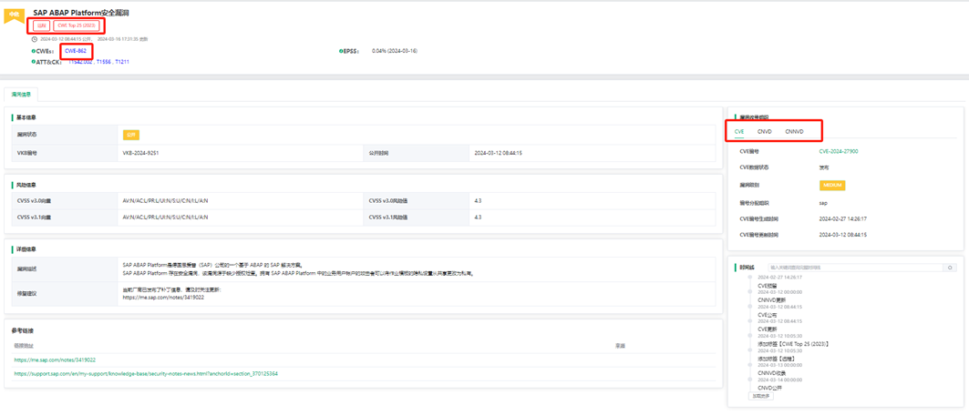Switch to the CVE tab

739,131
